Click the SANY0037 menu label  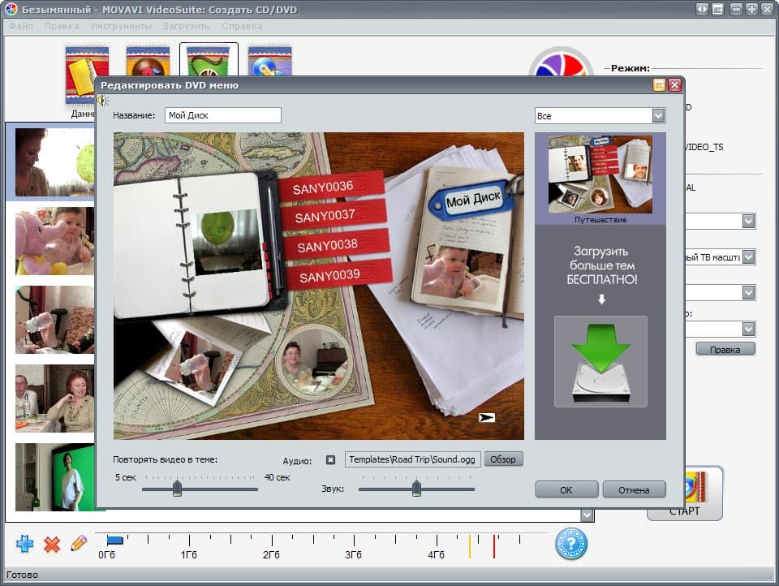[333, 215]
